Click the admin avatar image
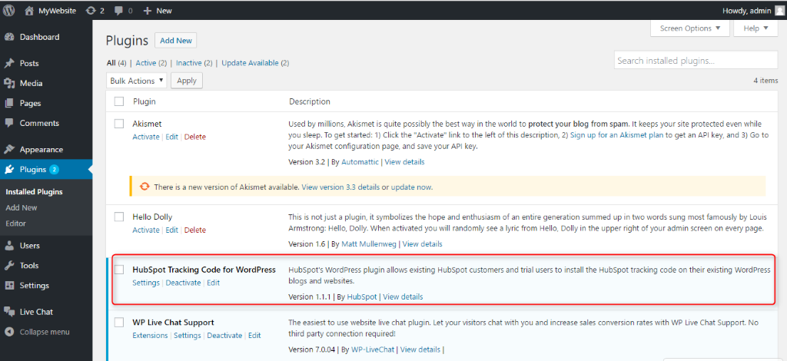Image resolution: width=787 pixels, height=361 pixels. 778,10
